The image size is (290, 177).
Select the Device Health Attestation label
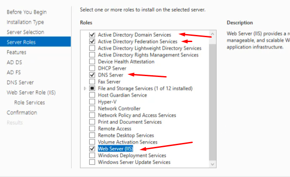pyautogui.click(x=126, y=62)
